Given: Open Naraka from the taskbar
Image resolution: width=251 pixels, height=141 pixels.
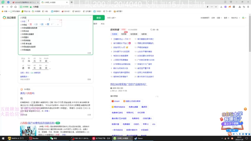Looking at the screenshot, I should point(34,138).
